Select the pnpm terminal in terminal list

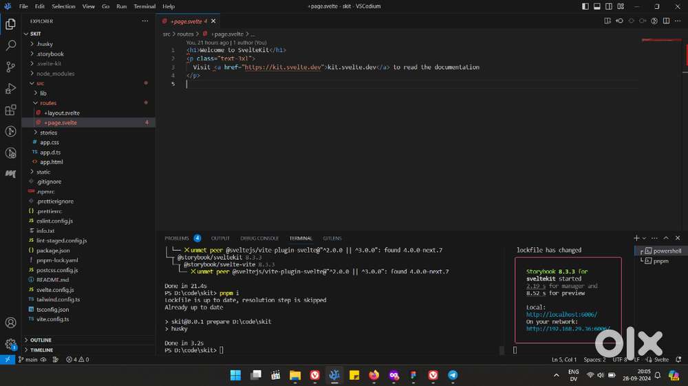point(660,261)
